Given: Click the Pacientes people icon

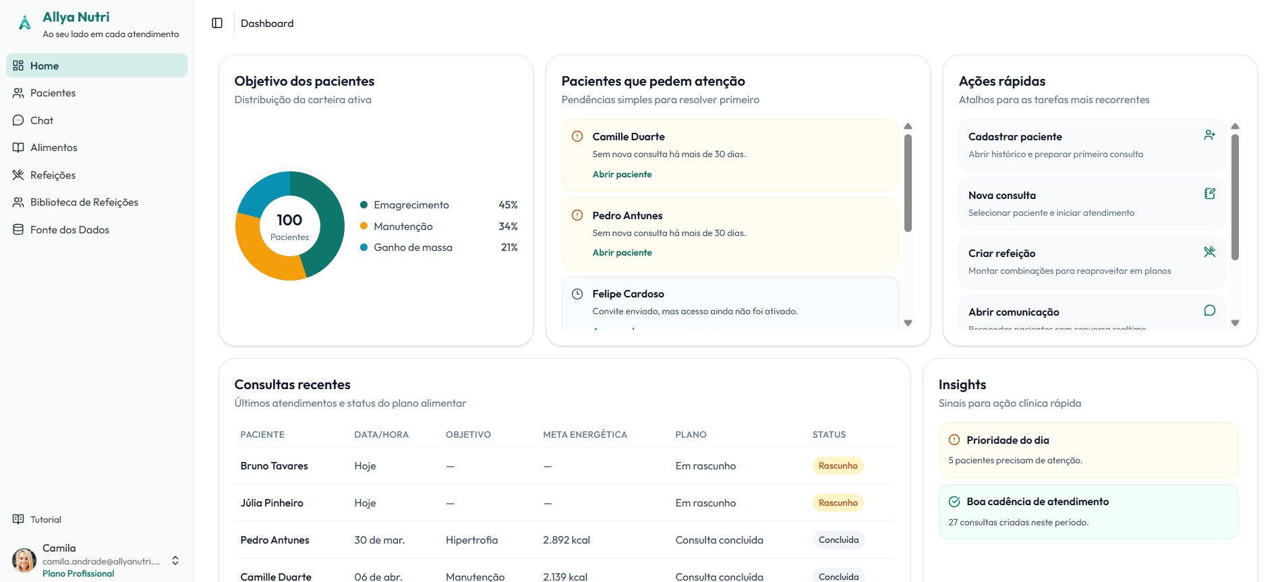Looking at the screenshot, I should click(18, 93).
